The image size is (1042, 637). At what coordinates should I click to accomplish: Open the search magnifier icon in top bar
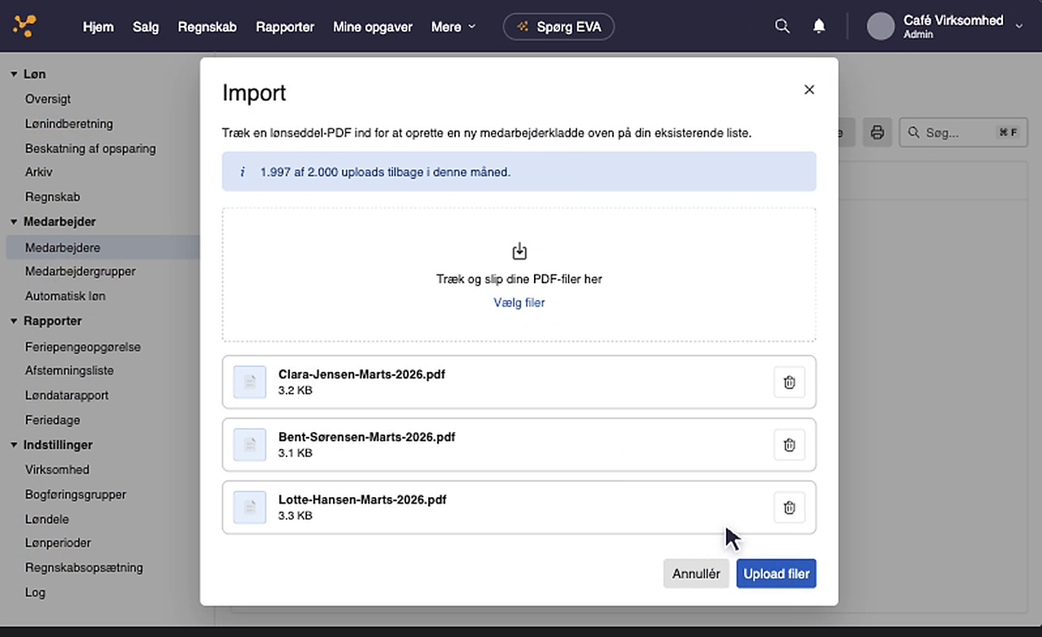pos(782,26)
